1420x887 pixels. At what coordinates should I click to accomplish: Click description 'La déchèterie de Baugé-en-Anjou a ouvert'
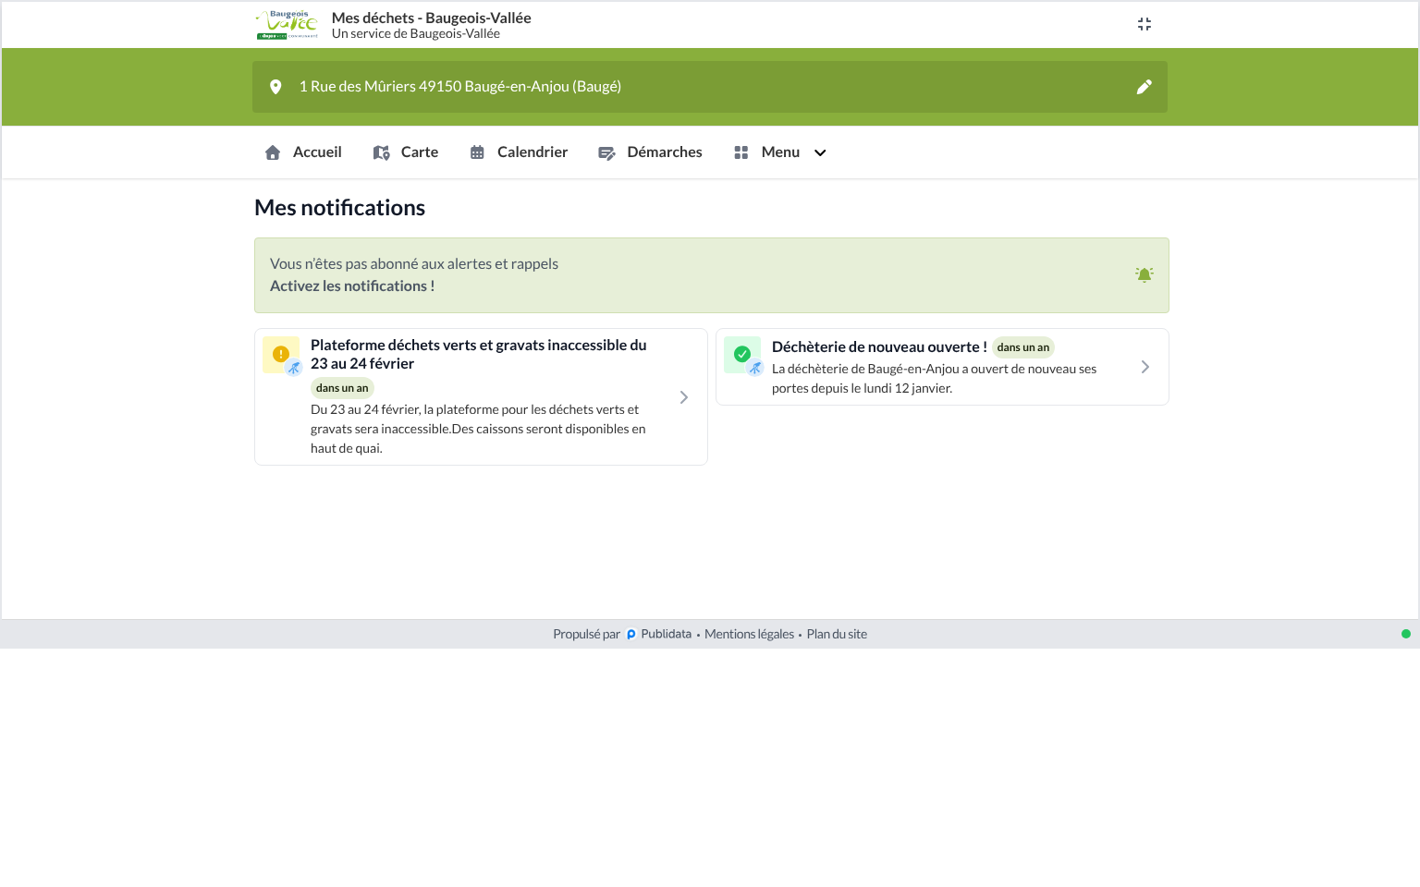click(x=934, y=379)
